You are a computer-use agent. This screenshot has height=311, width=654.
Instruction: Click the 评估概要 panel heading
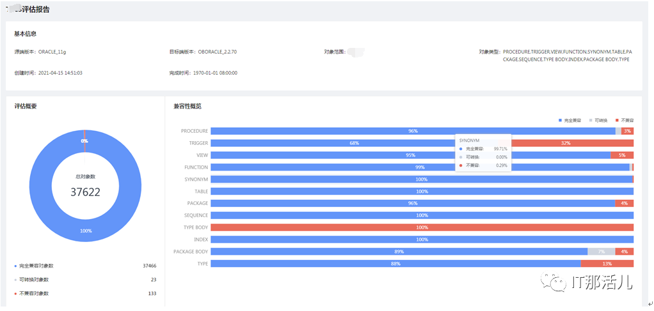coord(26,106)
